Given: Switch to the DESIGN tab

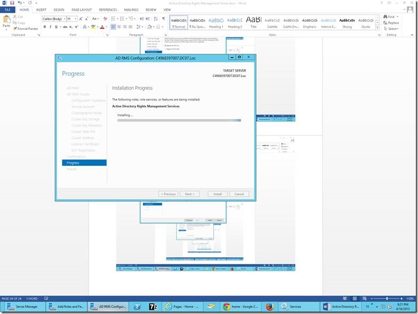Looking at the screenshot, I should pyautogui.click(x=59, y=10).
